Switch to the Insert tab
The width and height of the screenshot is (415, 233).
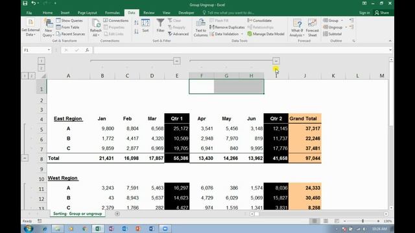[x=65, y=13]
